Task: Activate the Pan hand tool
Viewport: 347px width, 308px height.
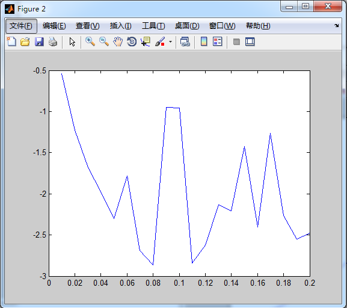Action: pyautogui.click(x=118, y=42)
